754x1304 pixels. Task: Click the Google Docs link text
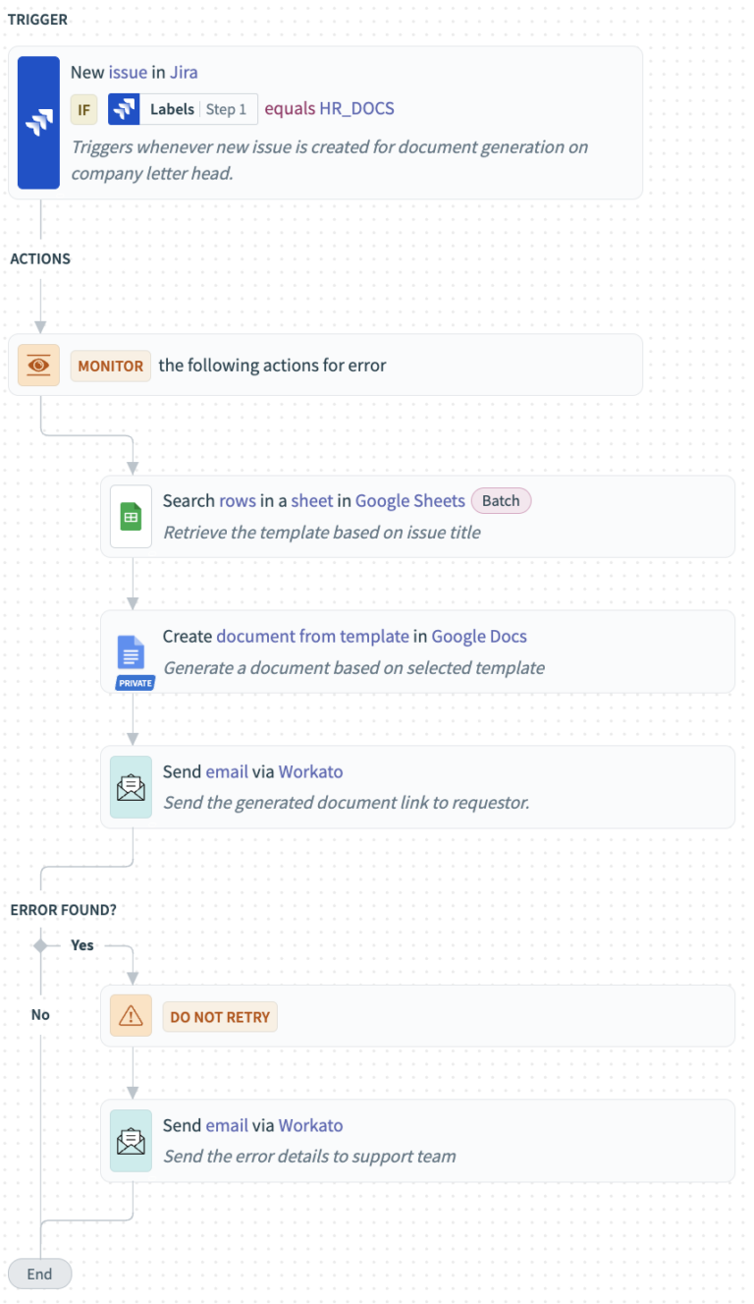(479, 636)
